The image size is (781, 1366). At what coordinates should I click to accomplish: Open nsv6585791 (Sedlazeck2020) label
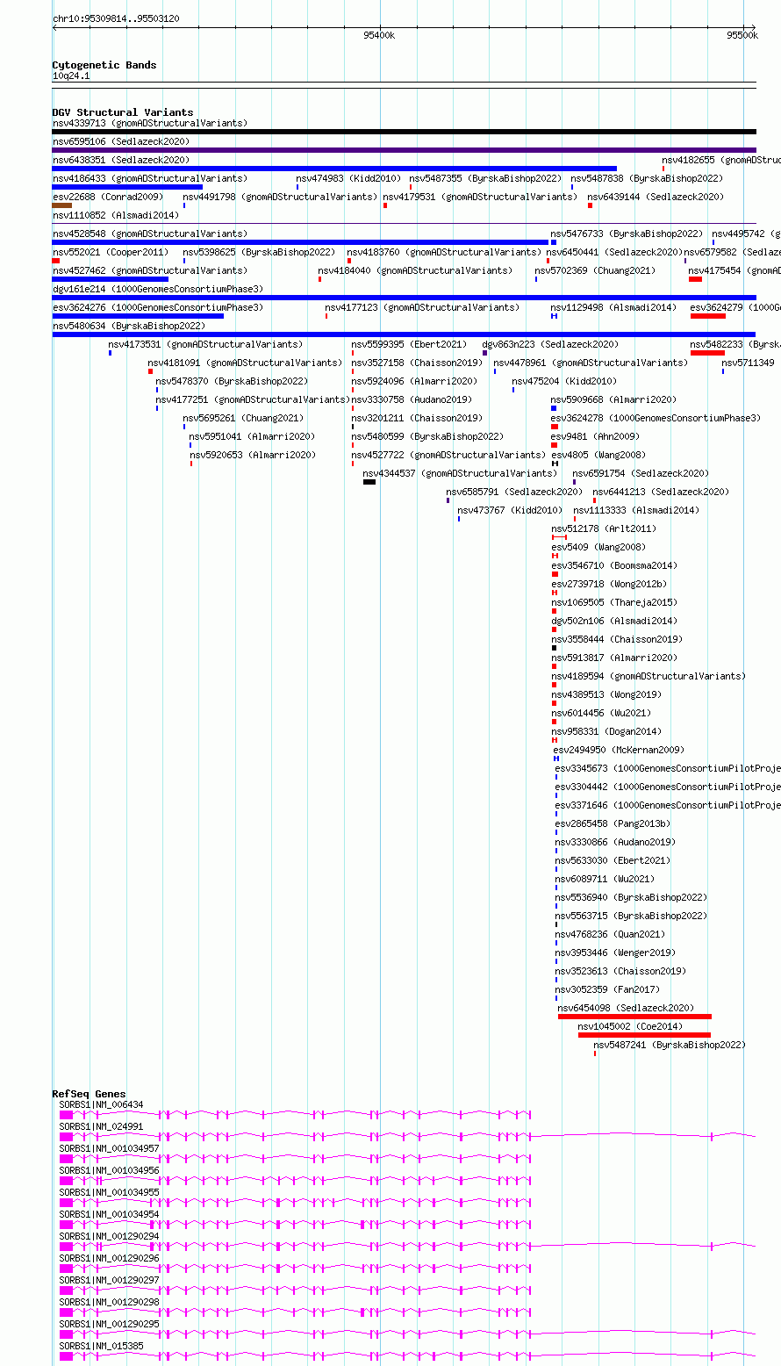pos(513,492)
